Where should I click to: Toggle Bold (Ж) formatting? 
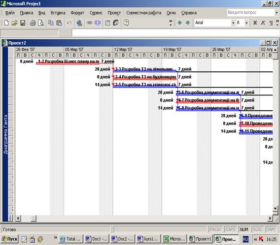[x=255, y=23]
